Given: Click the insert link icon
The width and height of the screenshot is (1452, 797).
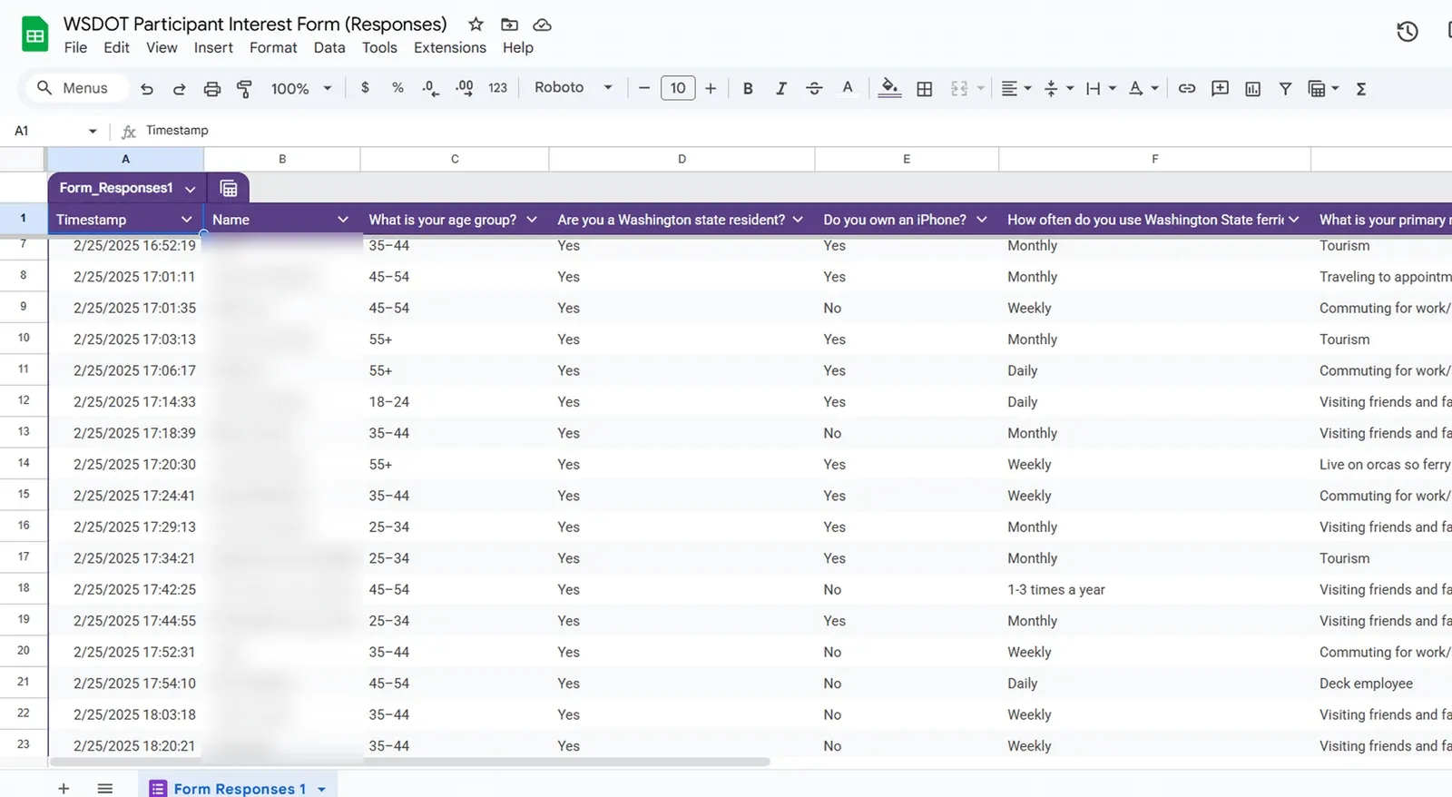Looking at the screenshot, I should [x=1186, y=88].
